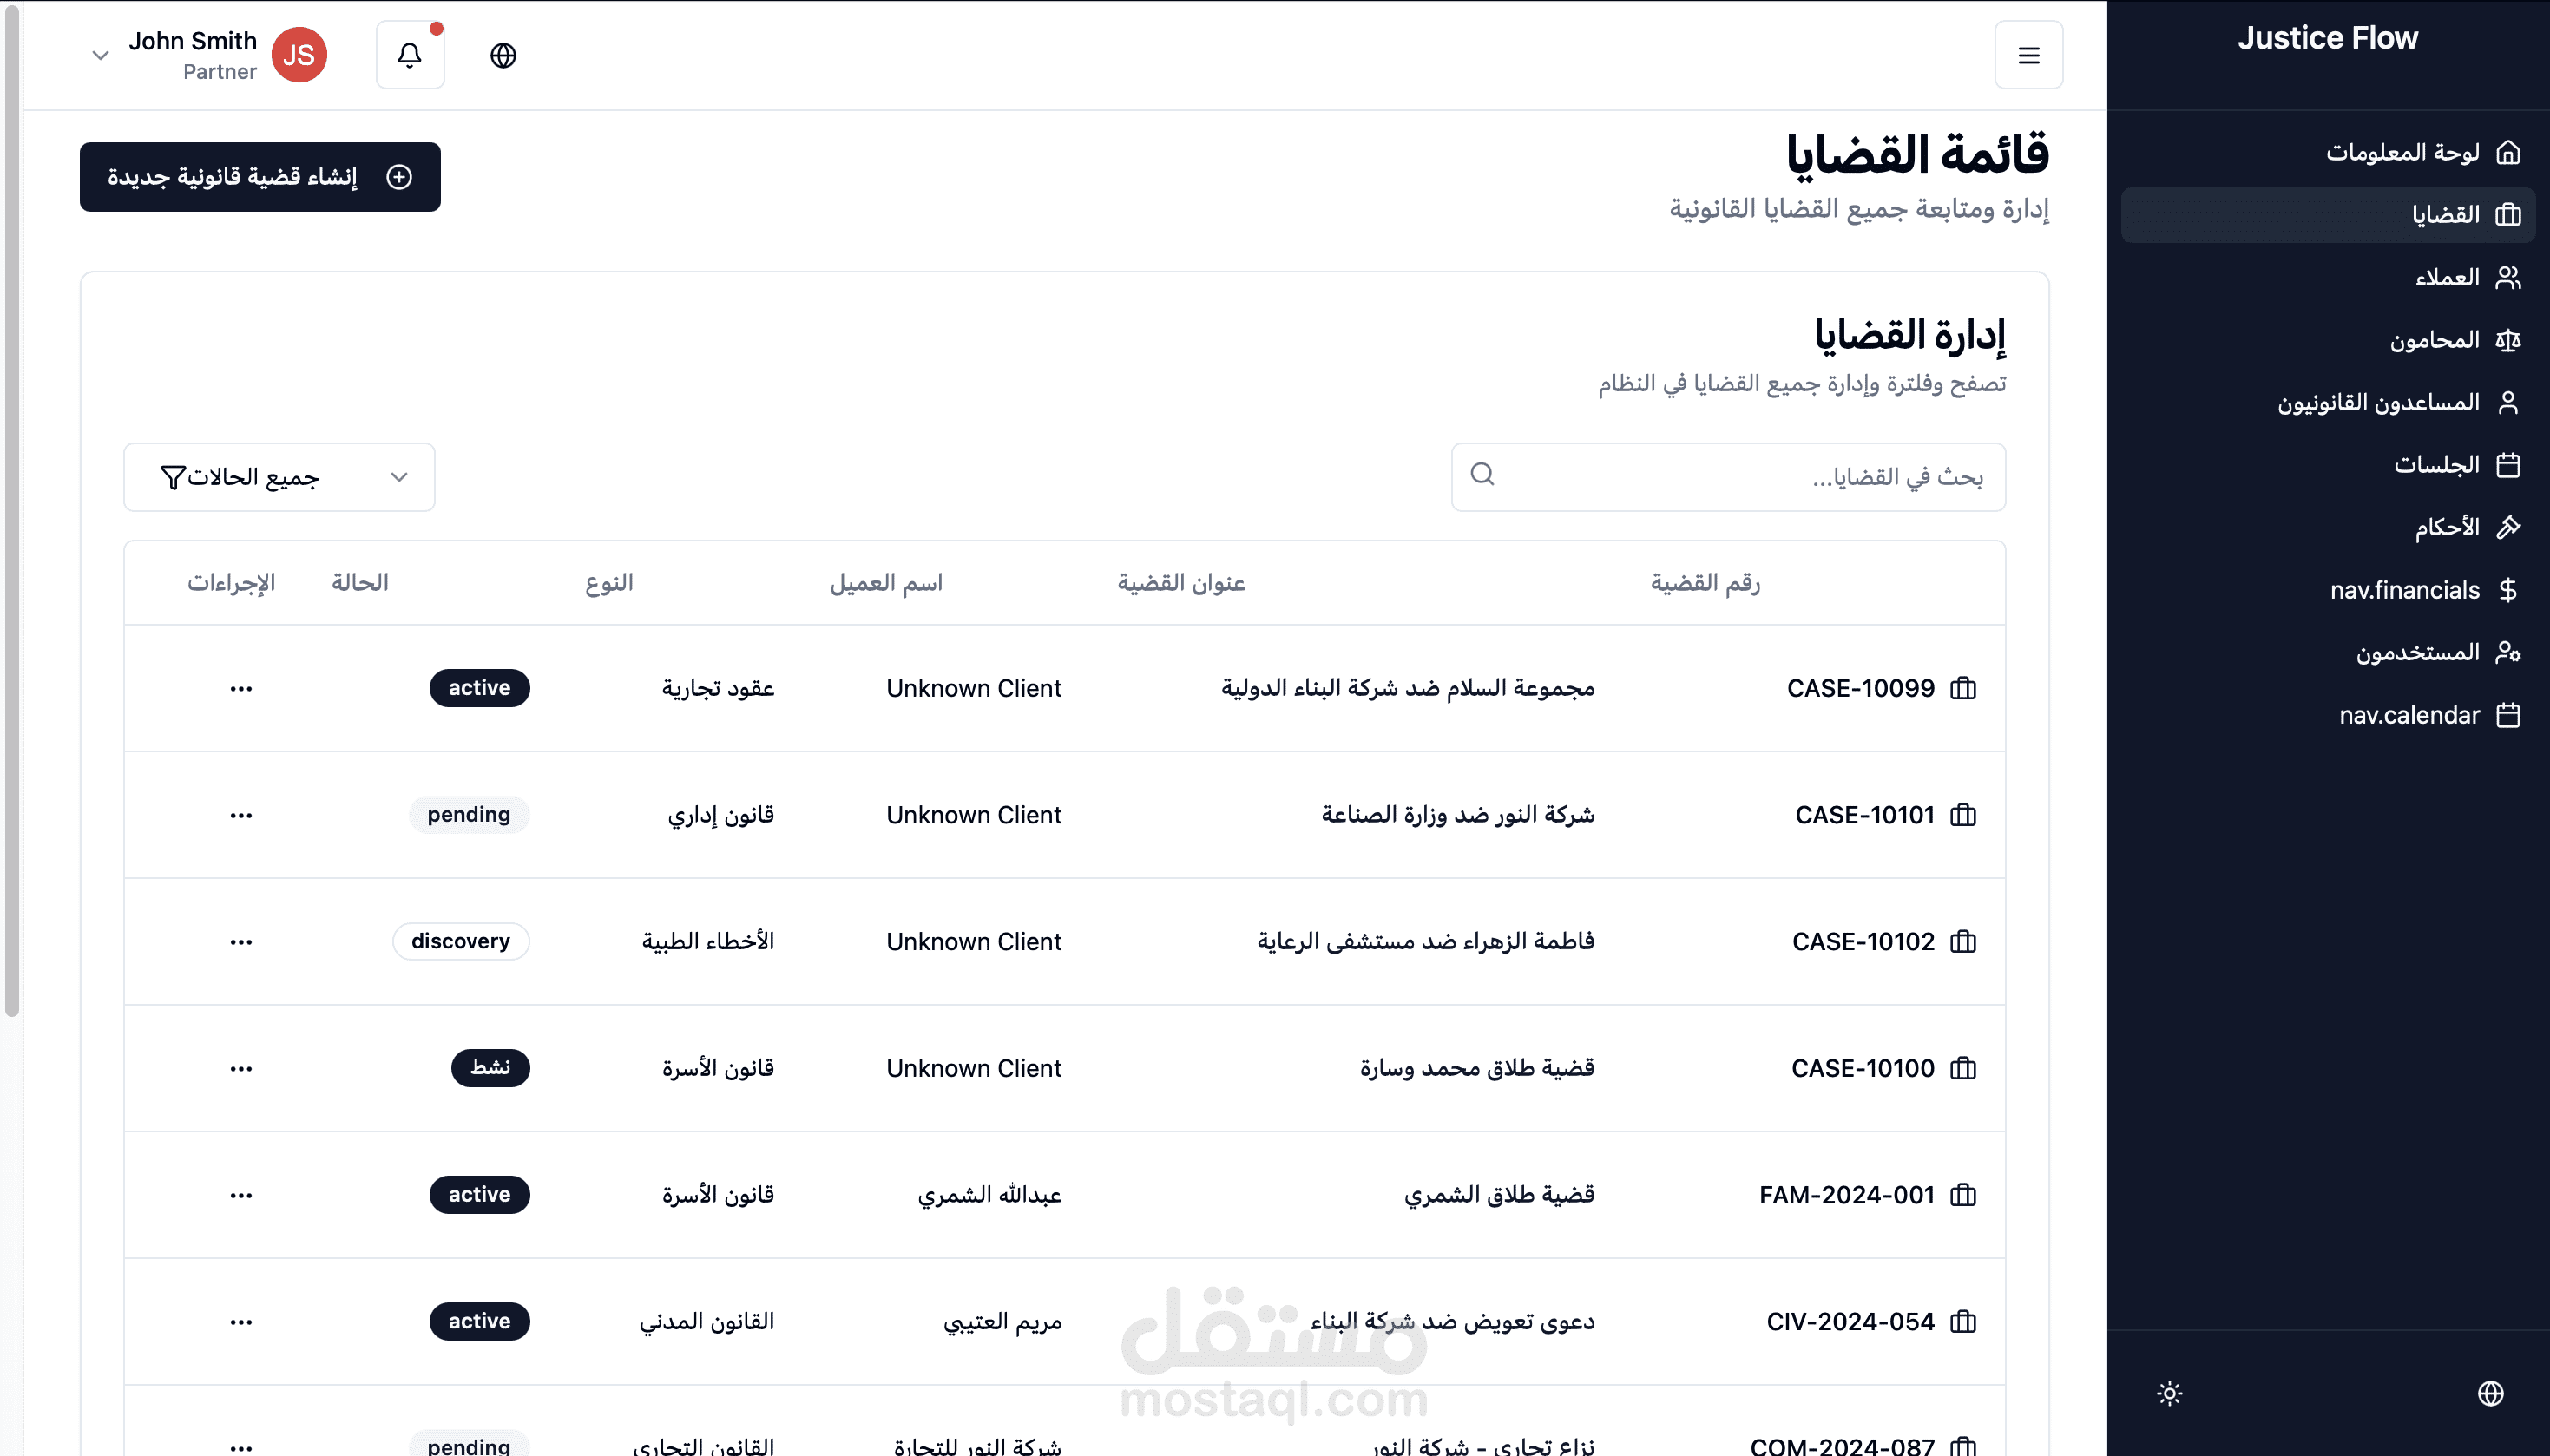Open actions menu for FAM-2024-001 row
Screen dimensions: 2550x1456
[x=241, y=1195]
